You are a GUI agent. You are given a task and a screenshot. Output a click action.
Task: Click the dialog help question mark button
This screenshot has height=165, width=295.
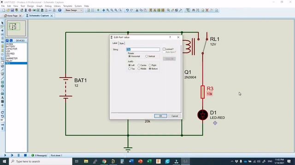point(170,37)
